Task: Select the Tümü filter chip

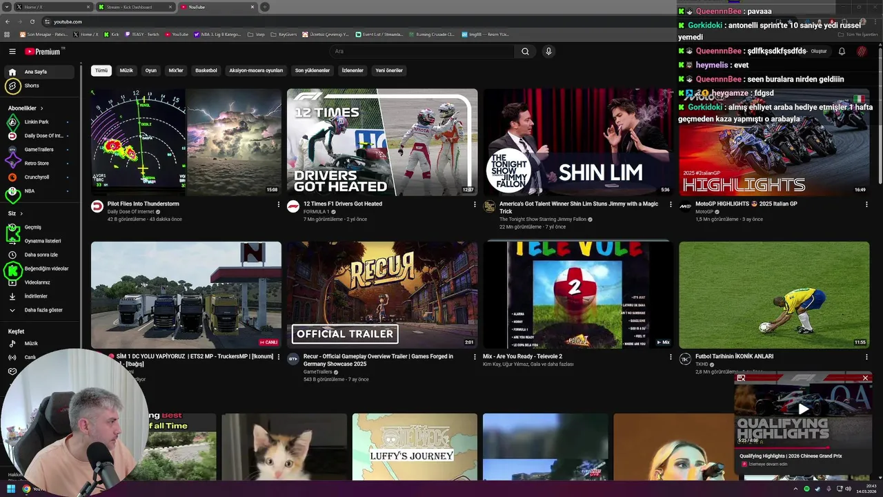Action: (101, 70)
